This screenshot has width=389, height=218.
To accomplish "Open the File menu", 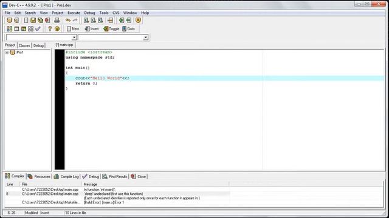I will (7, 13).
